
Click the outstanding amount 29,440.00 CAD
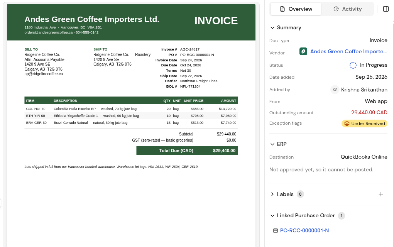(x=369, y=113)
